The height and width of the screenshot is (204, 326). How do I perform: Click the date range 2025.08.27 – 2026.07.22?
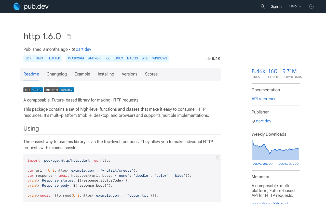coord(276,164)
